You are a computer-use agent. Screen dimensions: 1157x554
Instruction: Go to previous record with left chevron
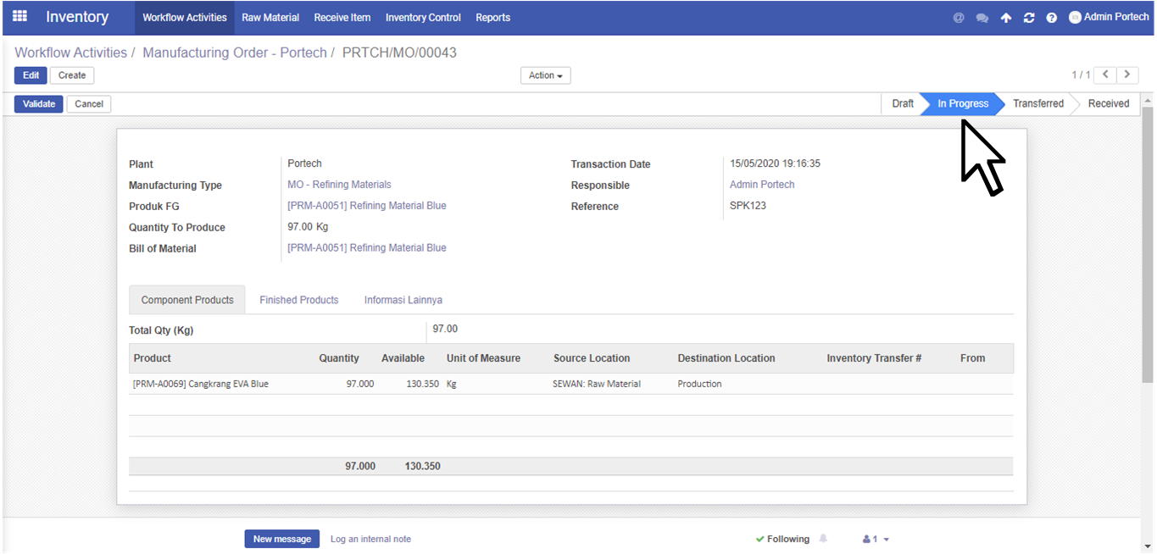pos(1105,75)
